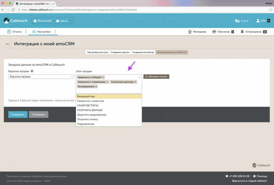
Task: Open the three-dot menu beside site.ru
Action: click(71, 21)
